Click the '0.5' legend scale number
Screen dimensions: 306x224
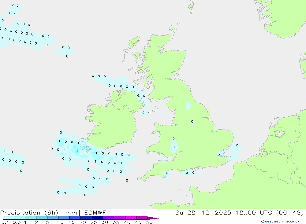pos(17,222)
